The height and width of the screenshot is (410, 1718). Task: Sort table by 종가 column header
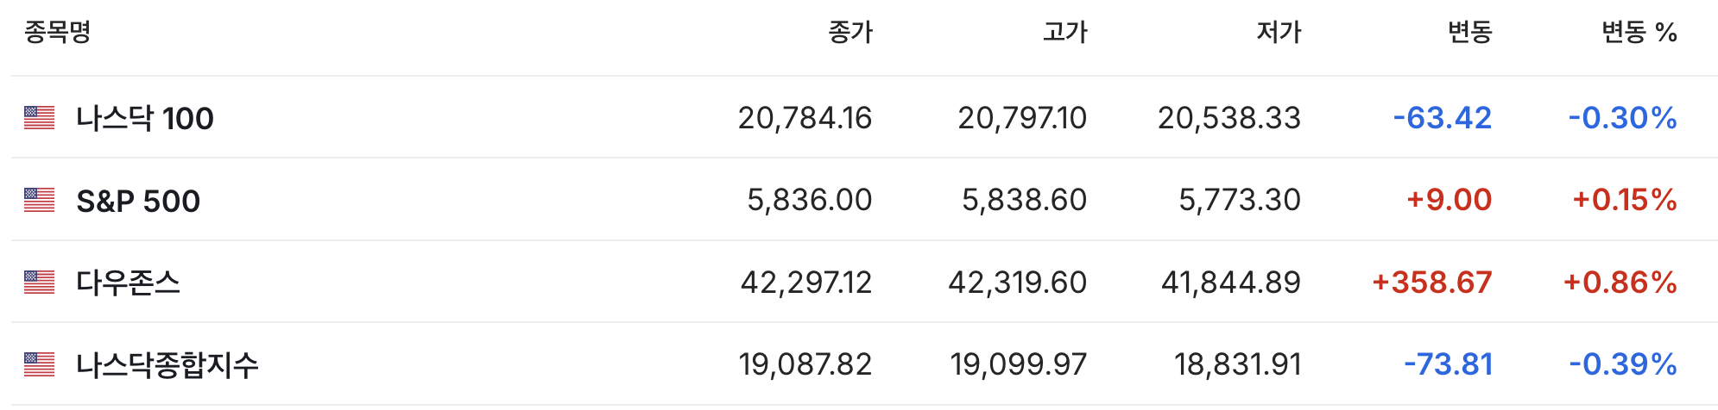[x=850, y=32]
